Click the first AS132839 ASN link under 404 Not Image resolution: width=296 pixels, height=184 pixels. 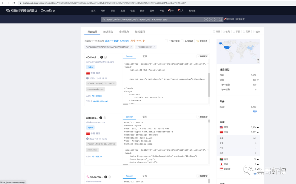click(x=97, y=96)
